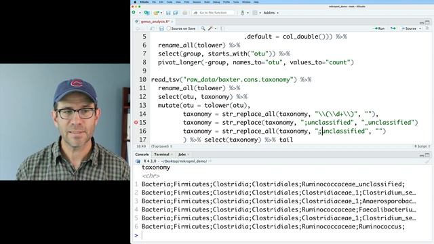Minimize the source editor pane
Image resolution: width=434 pixels, height=244 pixels.
(x=422, y=22)
